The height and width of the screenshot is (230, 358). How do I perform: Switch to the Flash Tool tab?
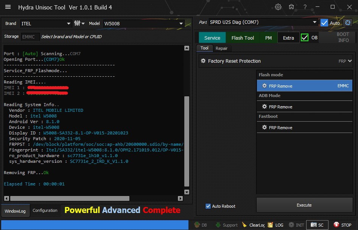(243, 38)
